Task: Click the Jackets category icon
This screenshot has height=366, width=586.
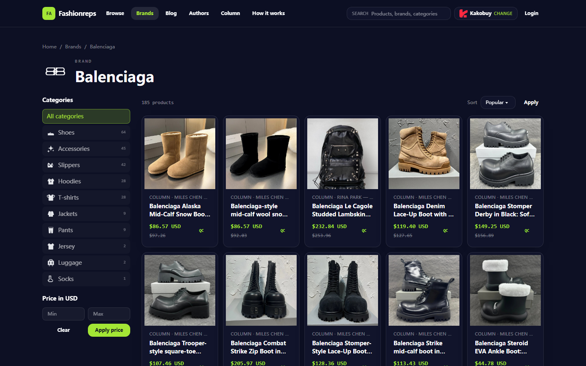Action: (51, 214)
